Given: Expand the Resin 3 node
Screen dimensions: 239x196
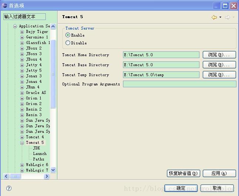Looking at the screenshot, I should [22, 115].
